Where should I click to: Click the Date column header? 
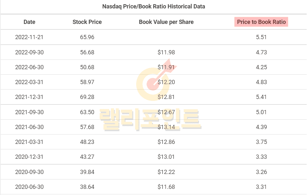pyautogui.click(x=29, y=22)
